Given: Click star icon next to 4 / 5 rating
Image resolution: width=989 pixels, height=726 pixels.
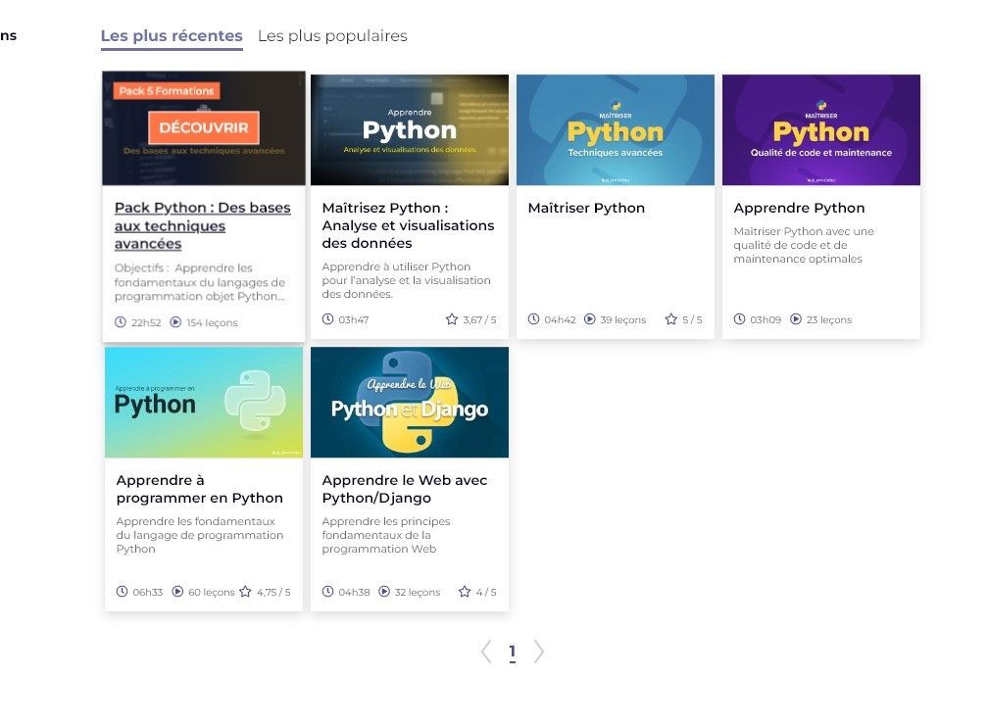Looking at the screenshot, I should tap(465, 592).
